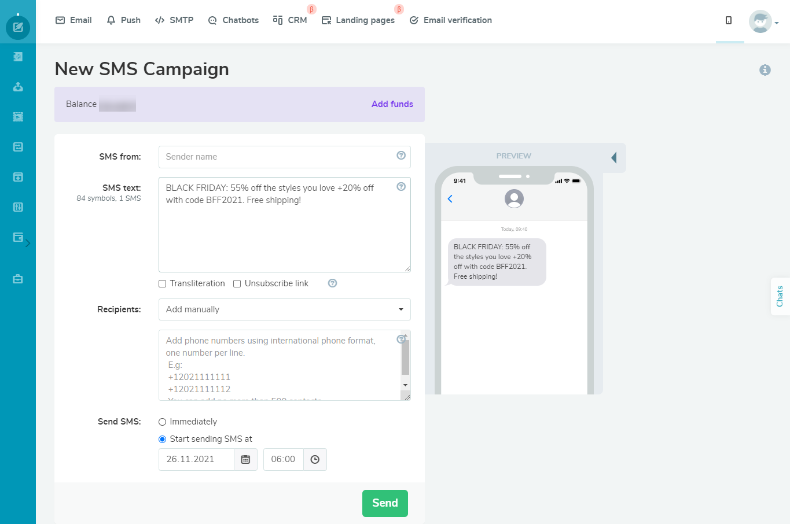
Task: Open the Chats panel on the right edge
Action: tap(780, 296)
